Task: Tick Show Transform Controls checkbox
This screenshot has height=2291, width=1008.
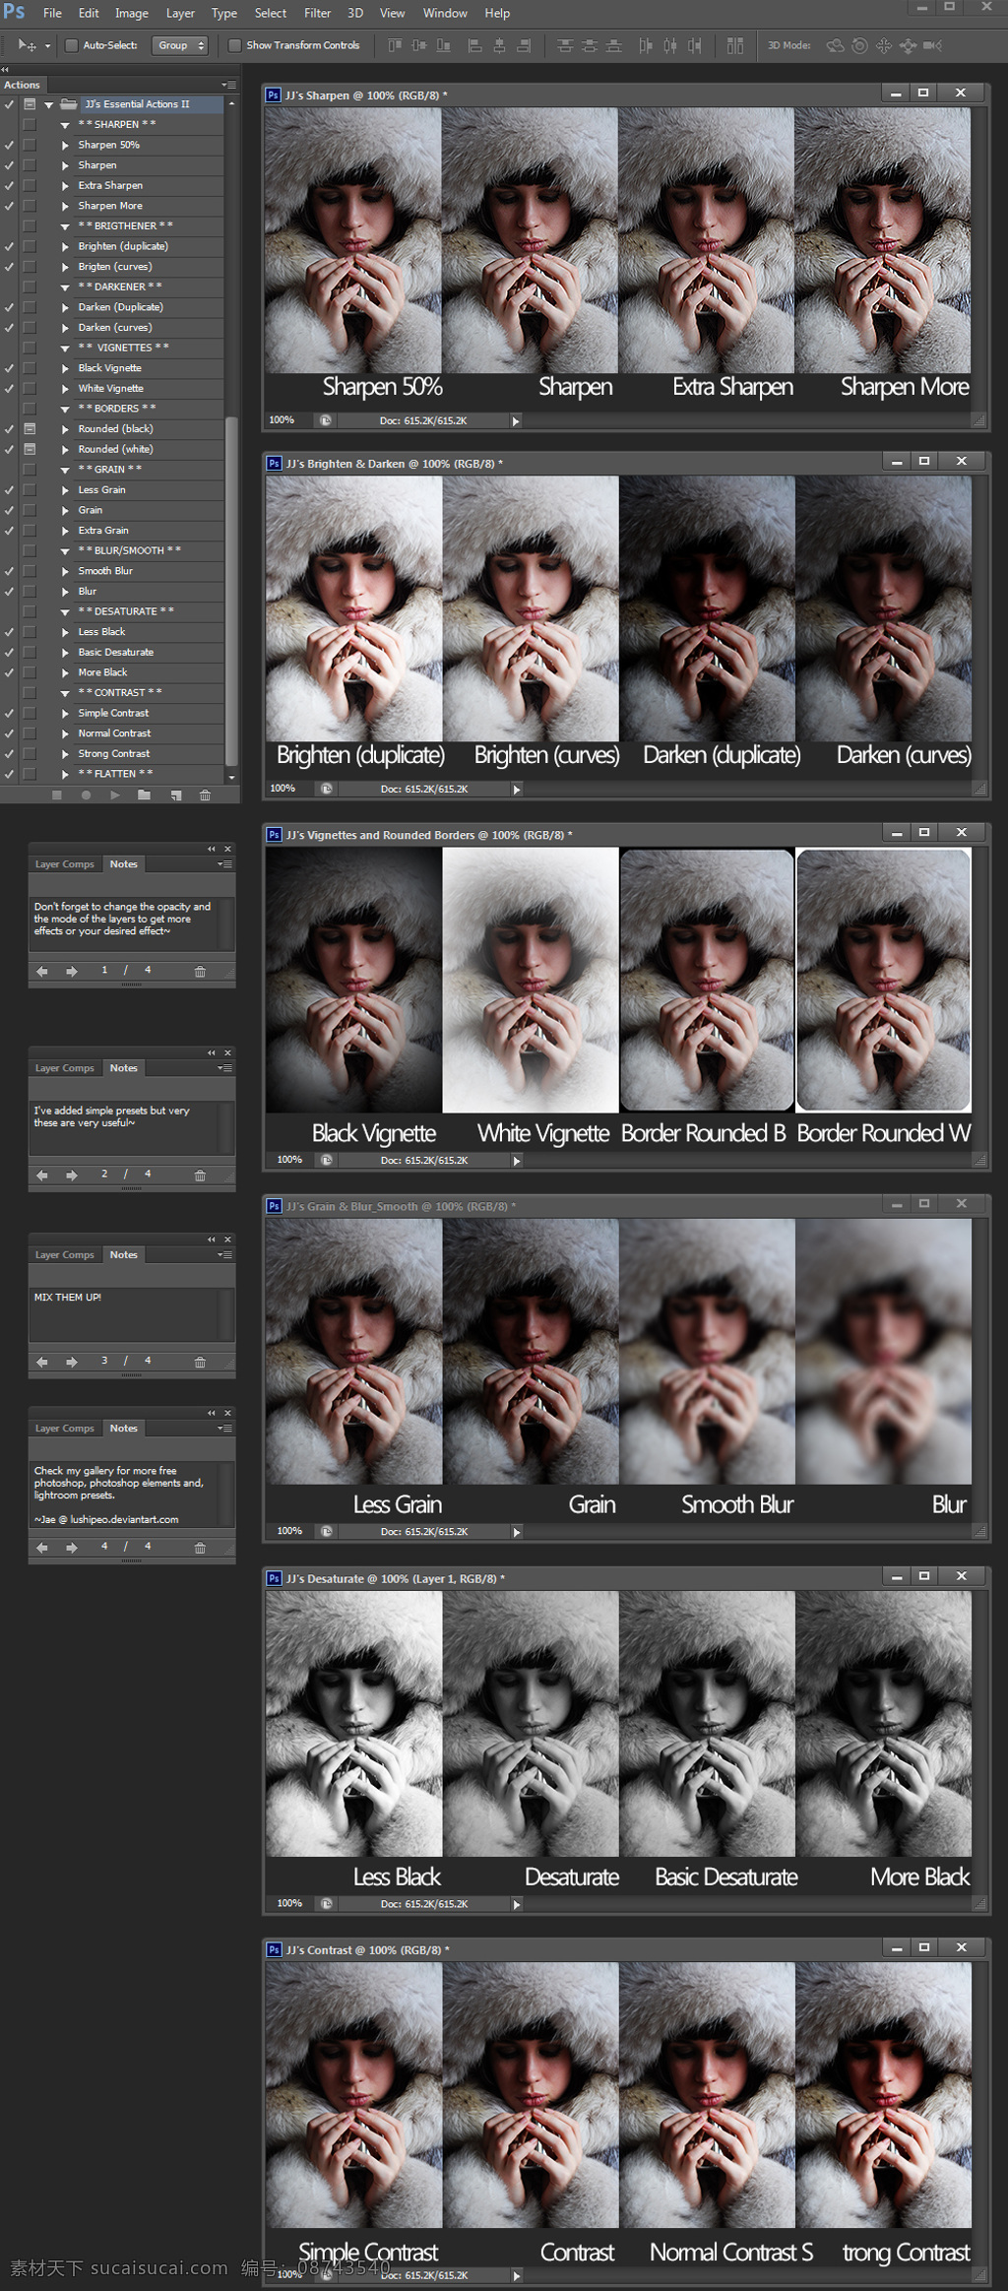Action: click(235, 45)
